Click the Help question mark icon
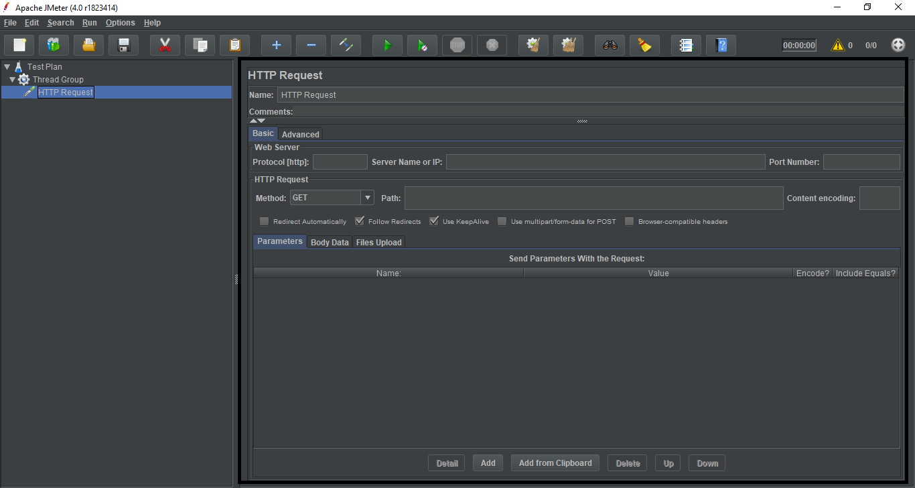The width and height of the screenshot is (915, 488). [x=721, y=46]
